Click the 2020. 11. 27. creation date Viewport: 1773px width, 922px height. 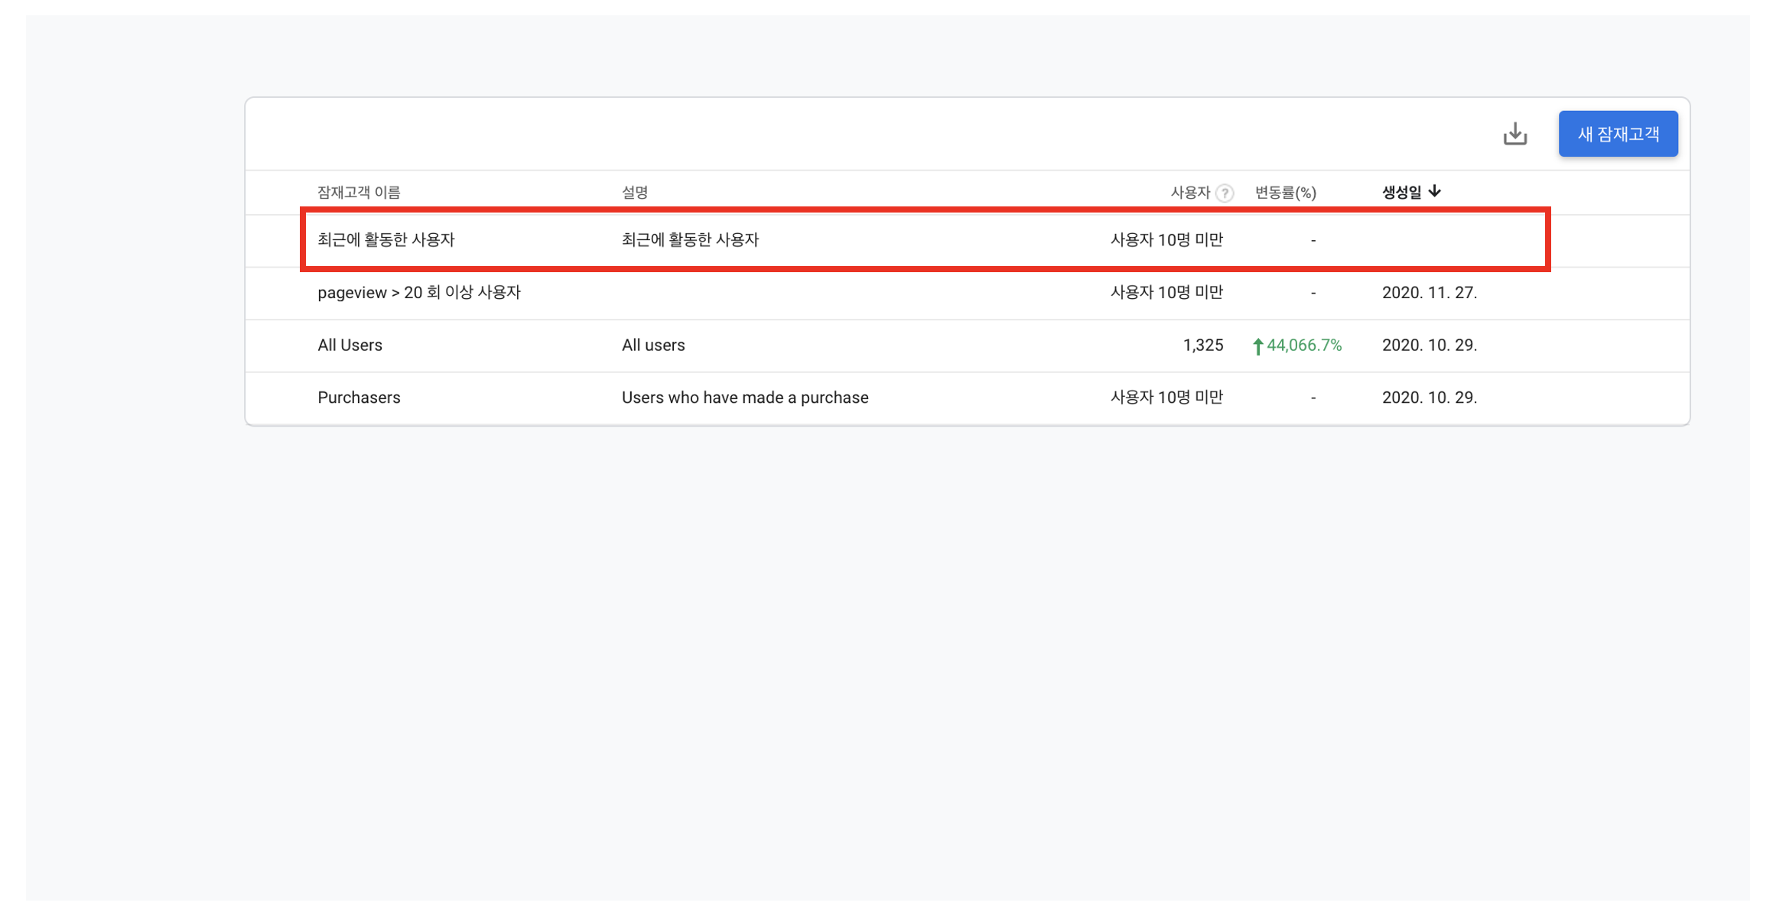click(x=1429, y=293)
